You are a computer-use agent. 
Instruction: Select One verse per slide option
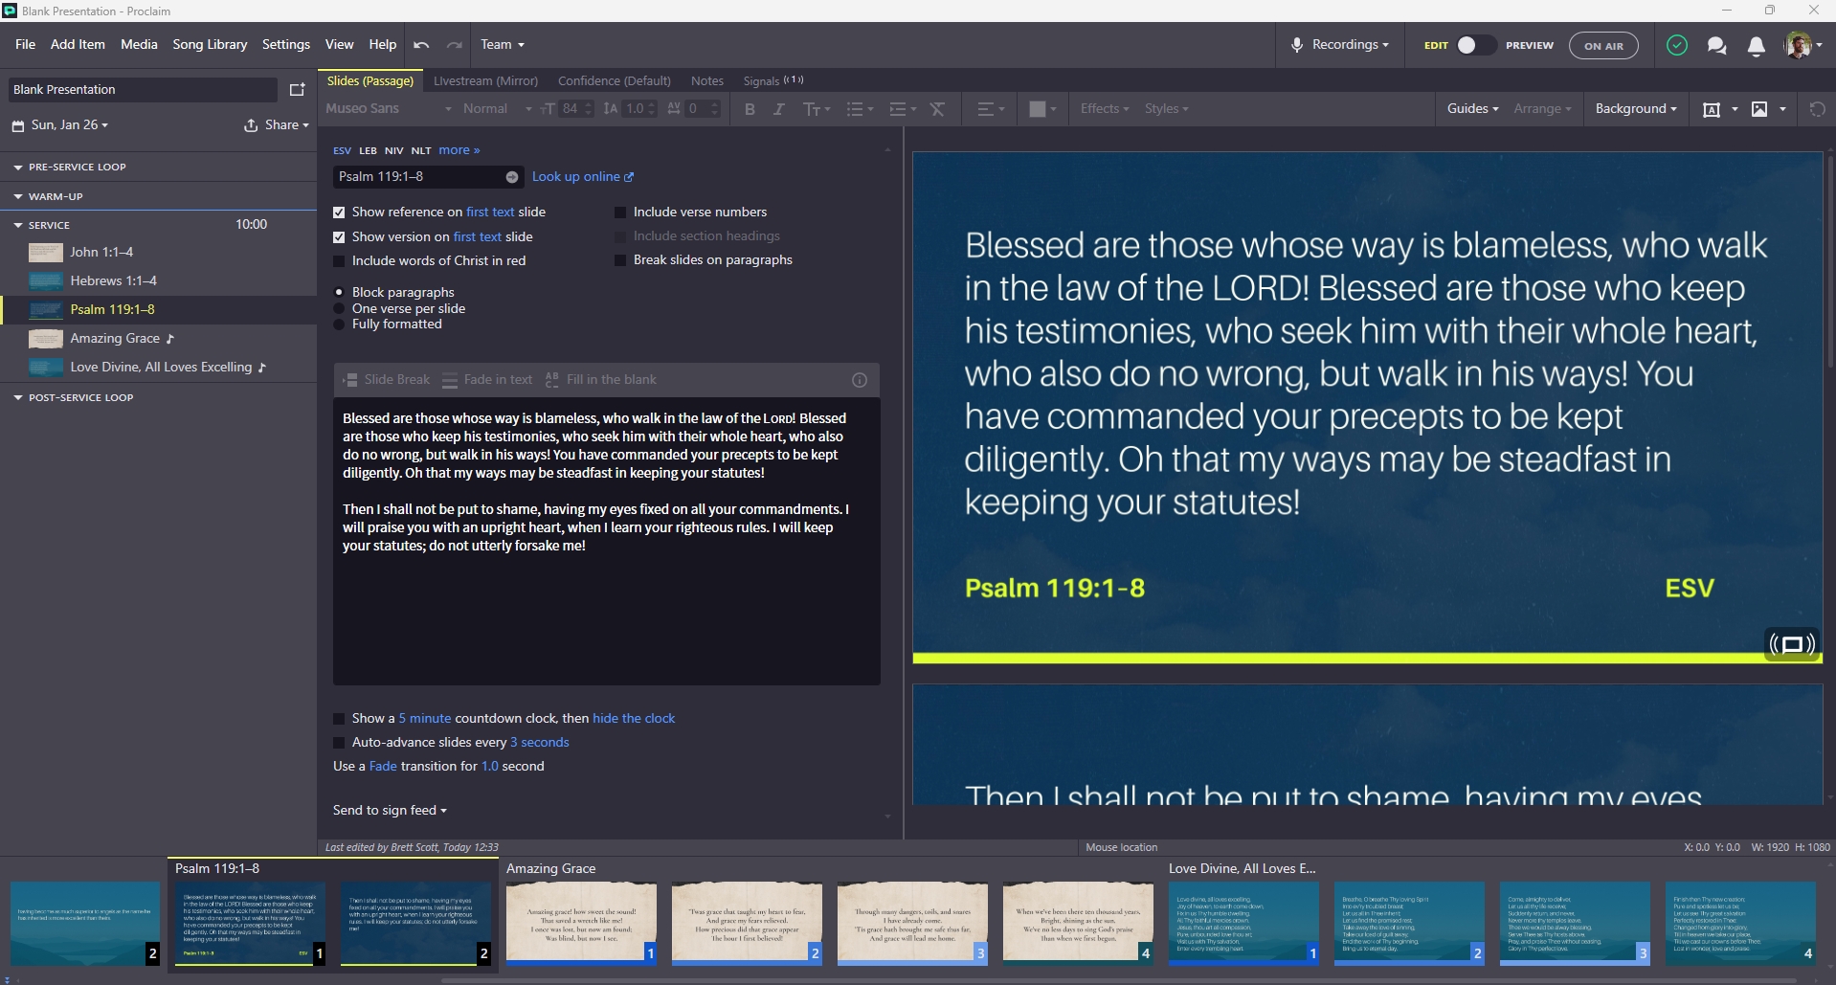(339, 308)
